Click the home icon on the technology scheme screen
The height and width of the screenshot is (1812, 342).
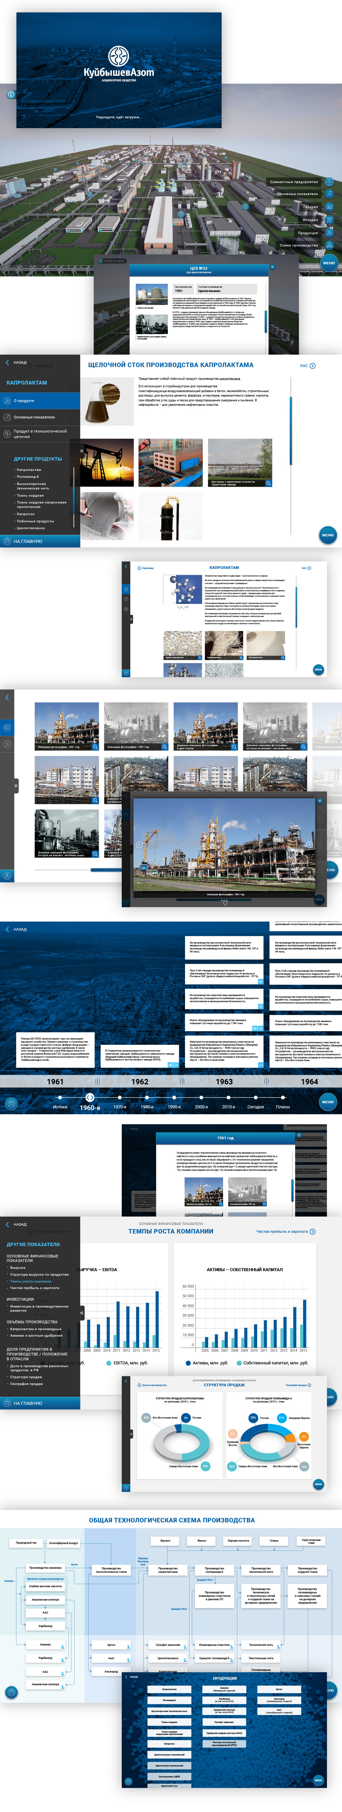11,1692
